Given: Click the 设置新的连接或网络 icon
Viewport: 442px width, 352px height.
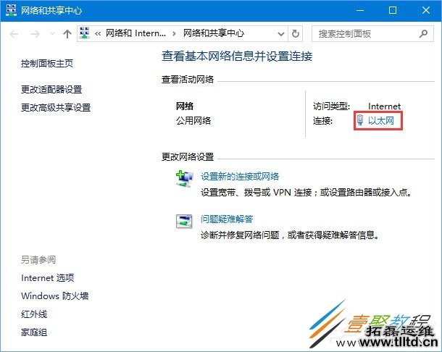Looking at the screenshot, I should coord(184,179).
